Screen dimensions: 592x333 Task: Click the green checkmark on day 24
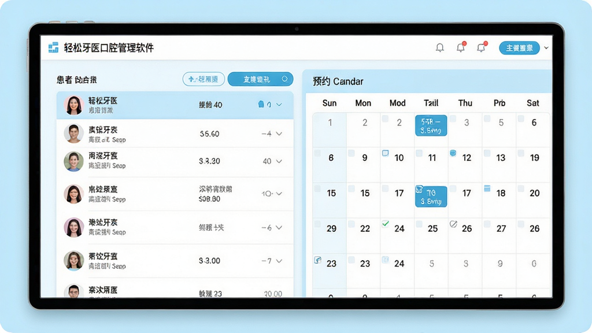pyautogui.click(x=385, y=224)
